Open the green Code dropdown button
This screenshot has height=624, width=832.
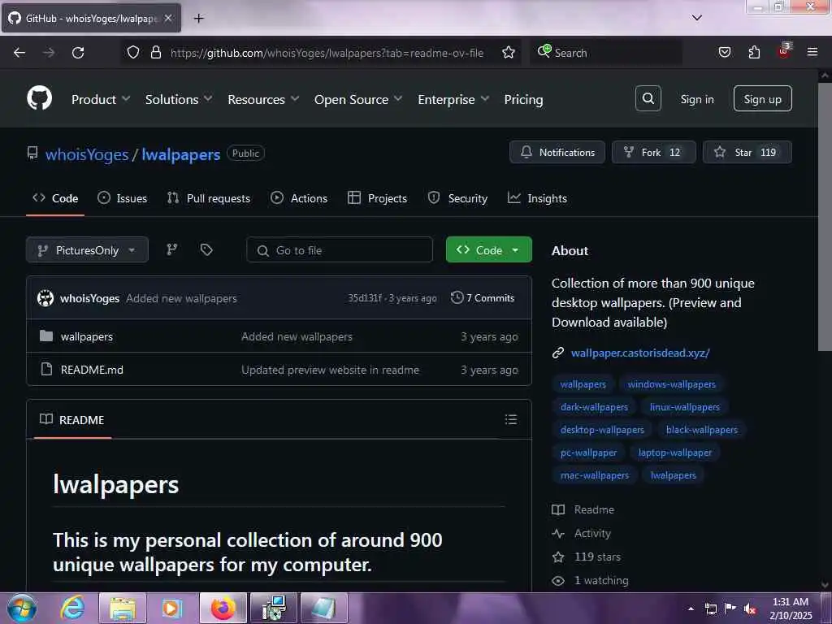click(488, 250)
